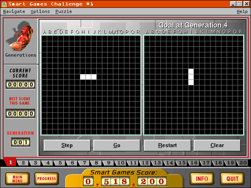The image size is (251, 188).
Task: Go to the Main Menu
Action: click(x=17, y=179)
